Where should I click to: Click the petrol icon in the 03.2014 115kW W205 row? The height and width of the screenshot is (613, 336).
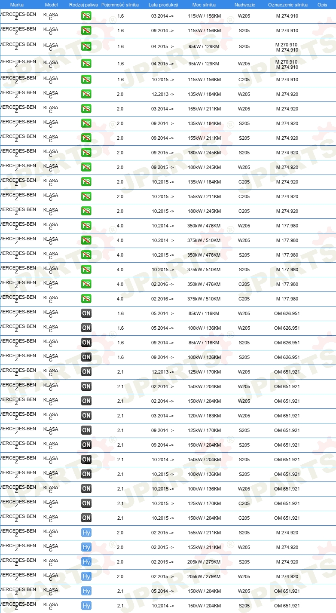[86, 16]
